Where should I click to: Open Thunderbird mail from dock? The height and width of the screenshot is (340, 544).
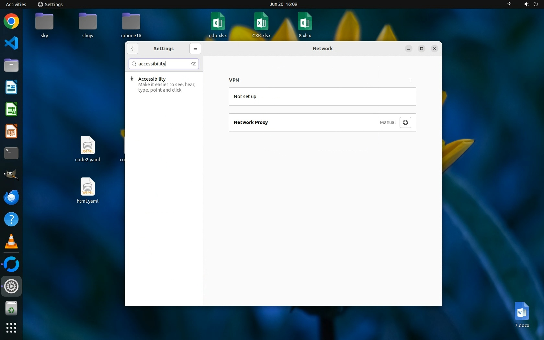11,197
